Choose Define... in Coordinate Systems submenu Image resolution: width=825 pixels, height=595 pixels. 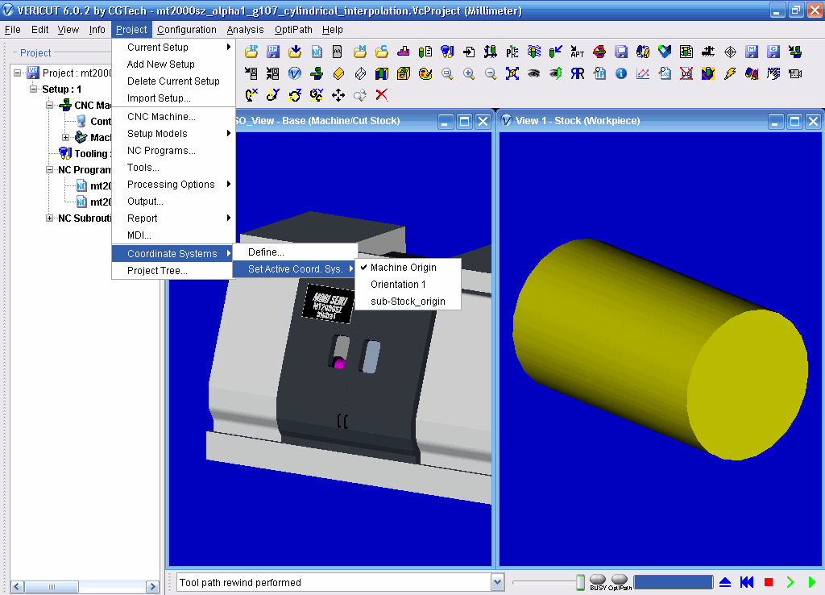295,252
